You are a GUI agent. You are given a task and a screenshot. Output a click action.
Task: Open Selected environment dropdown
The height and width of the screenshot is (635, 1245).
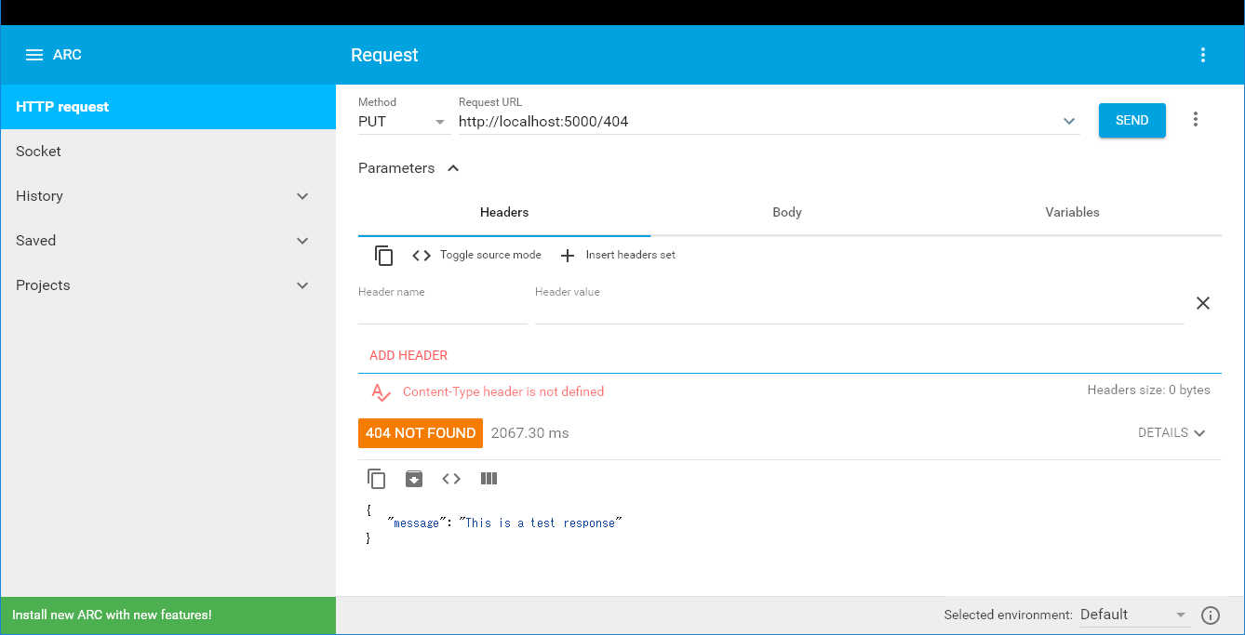tap(1134, 615)
